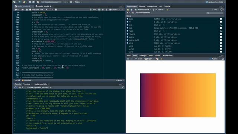This screenshot has height=134, width=238.
Task: Switch to the Connections tab
Action: (x=152, y=6)
